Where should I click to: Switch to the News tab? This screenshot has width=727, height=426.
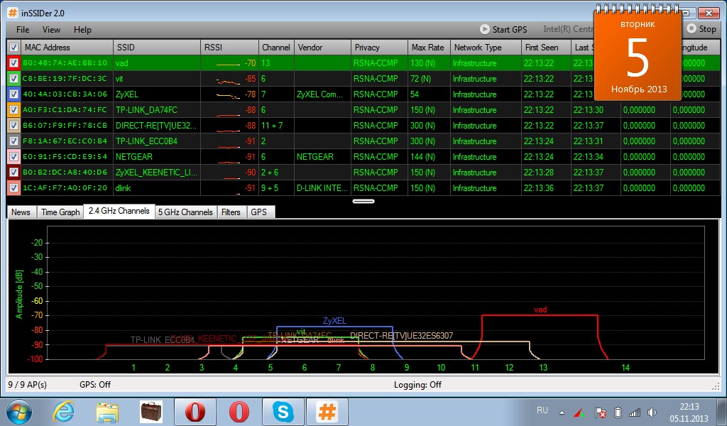[x=21, y=212]
